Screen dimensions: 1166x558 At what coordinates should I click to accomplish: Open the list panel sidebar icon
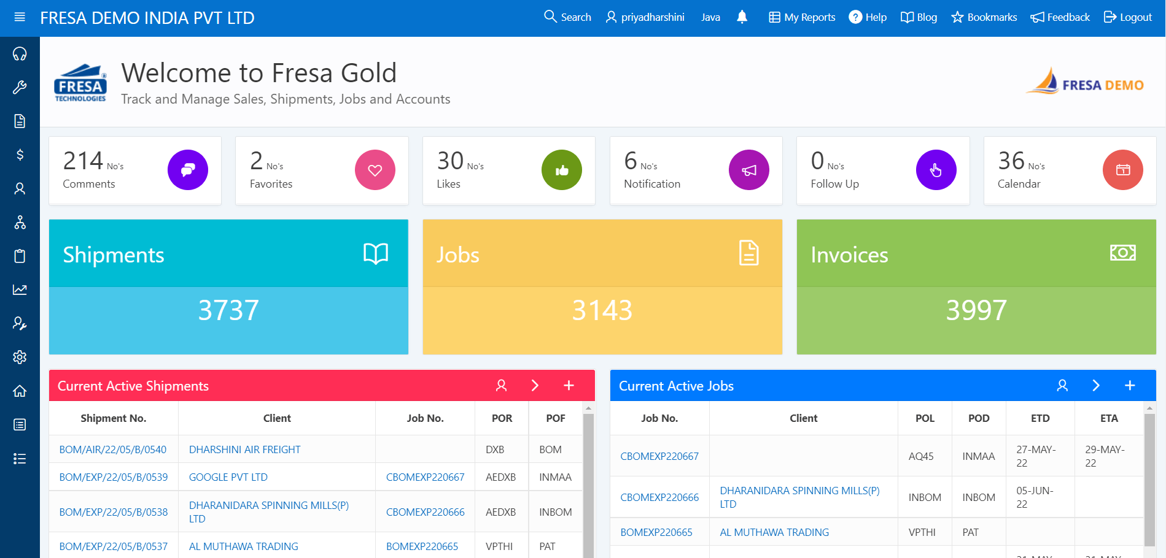click(x=20, y=424)
